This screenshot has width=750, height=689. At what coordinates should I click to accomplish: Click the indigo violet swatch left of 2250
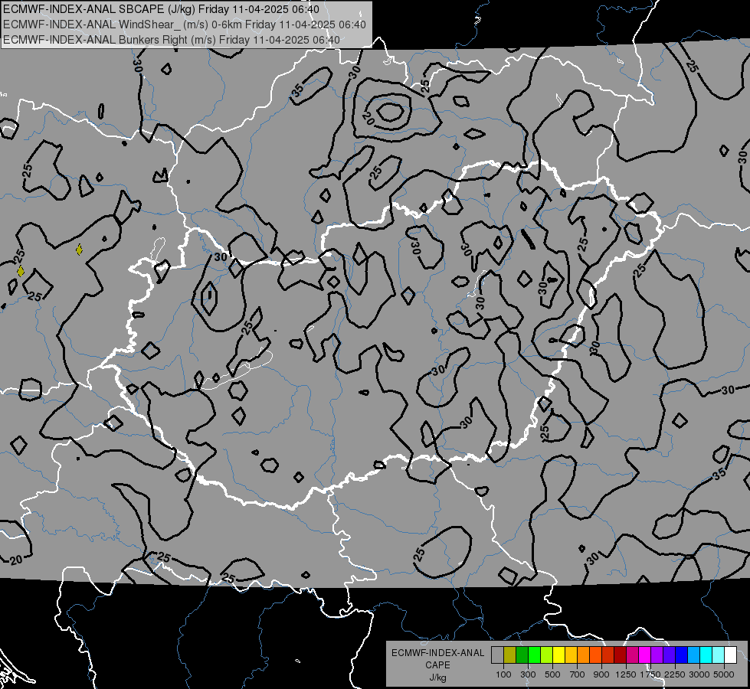coord(669,655)
